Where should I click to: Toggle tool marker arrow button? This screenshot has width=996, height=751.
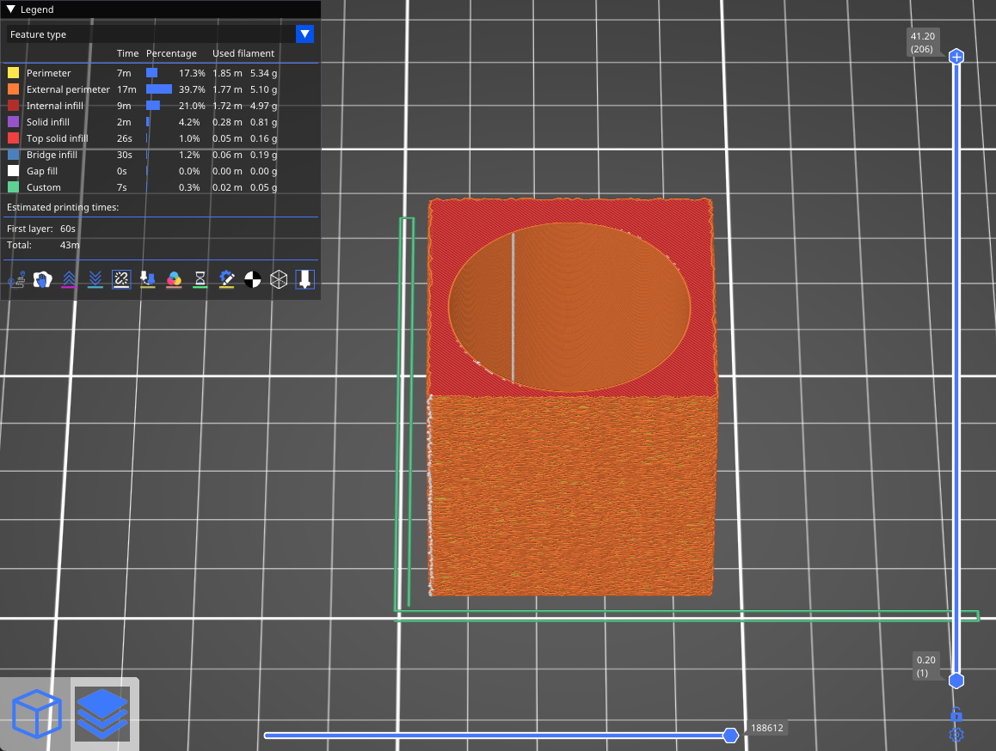[x=304, y=279]
